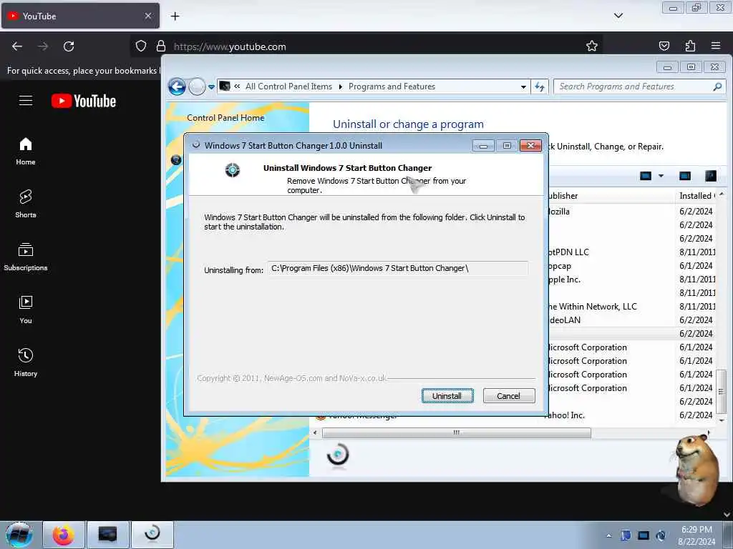Click the site padlock icon
This screenshot has width=733, height=549.
point(161,46)
